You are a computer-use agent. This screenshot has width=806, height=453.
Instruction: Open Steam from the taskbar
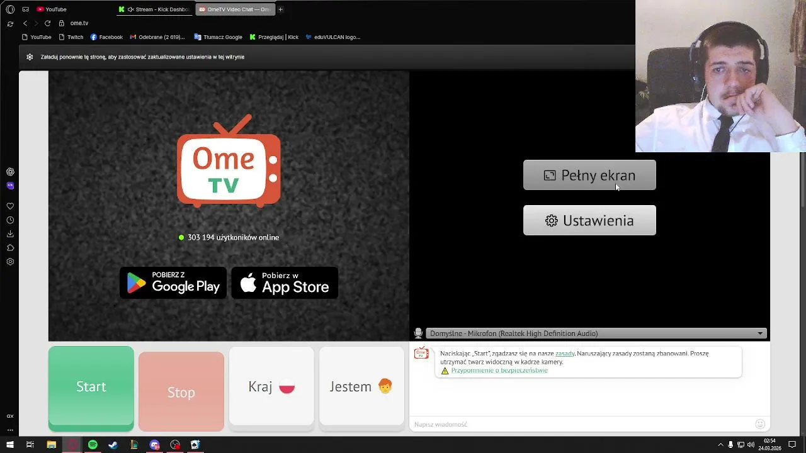click(113, 445)
